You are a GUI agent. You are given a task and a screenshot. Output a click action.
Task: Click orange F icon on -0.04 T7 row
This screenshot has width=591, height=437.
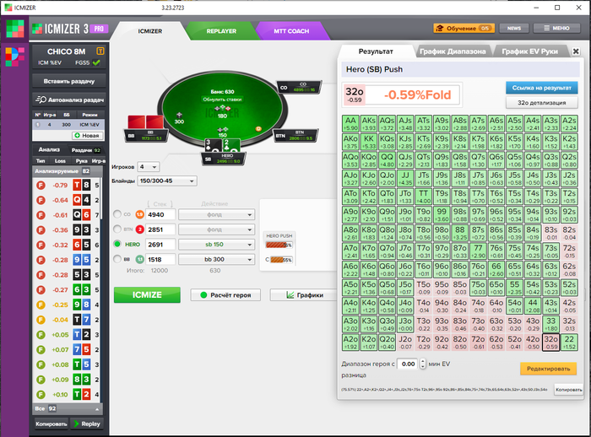[41, 320]
